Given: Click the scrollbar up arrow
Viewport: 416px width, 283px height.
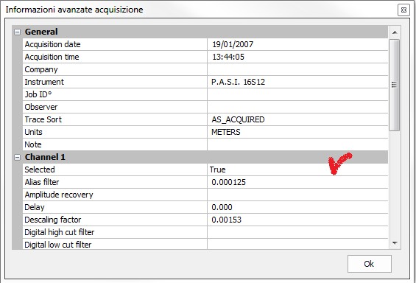Looking at the screenshot, I should click(x=395, y=32).
